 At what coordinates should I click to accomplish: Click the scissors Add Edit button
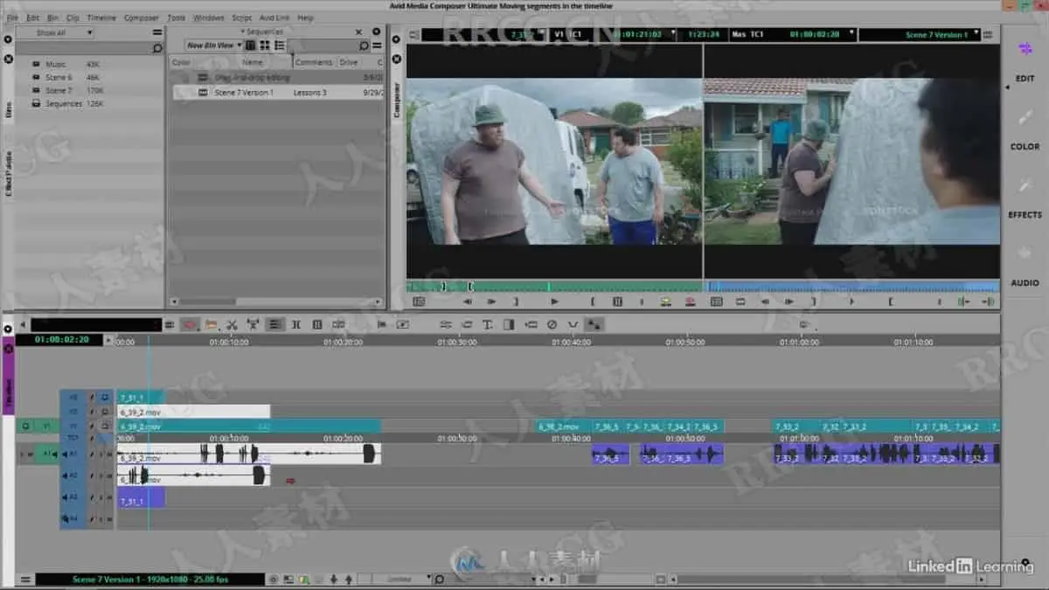point(232,324)
